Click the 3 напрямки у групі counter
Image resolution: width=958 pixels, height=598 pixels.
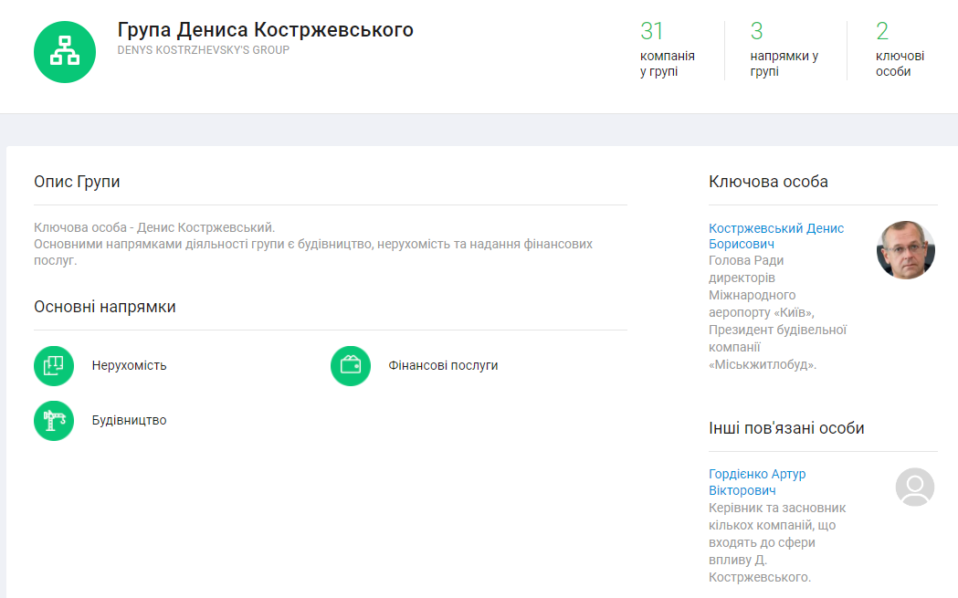[784, 50]
